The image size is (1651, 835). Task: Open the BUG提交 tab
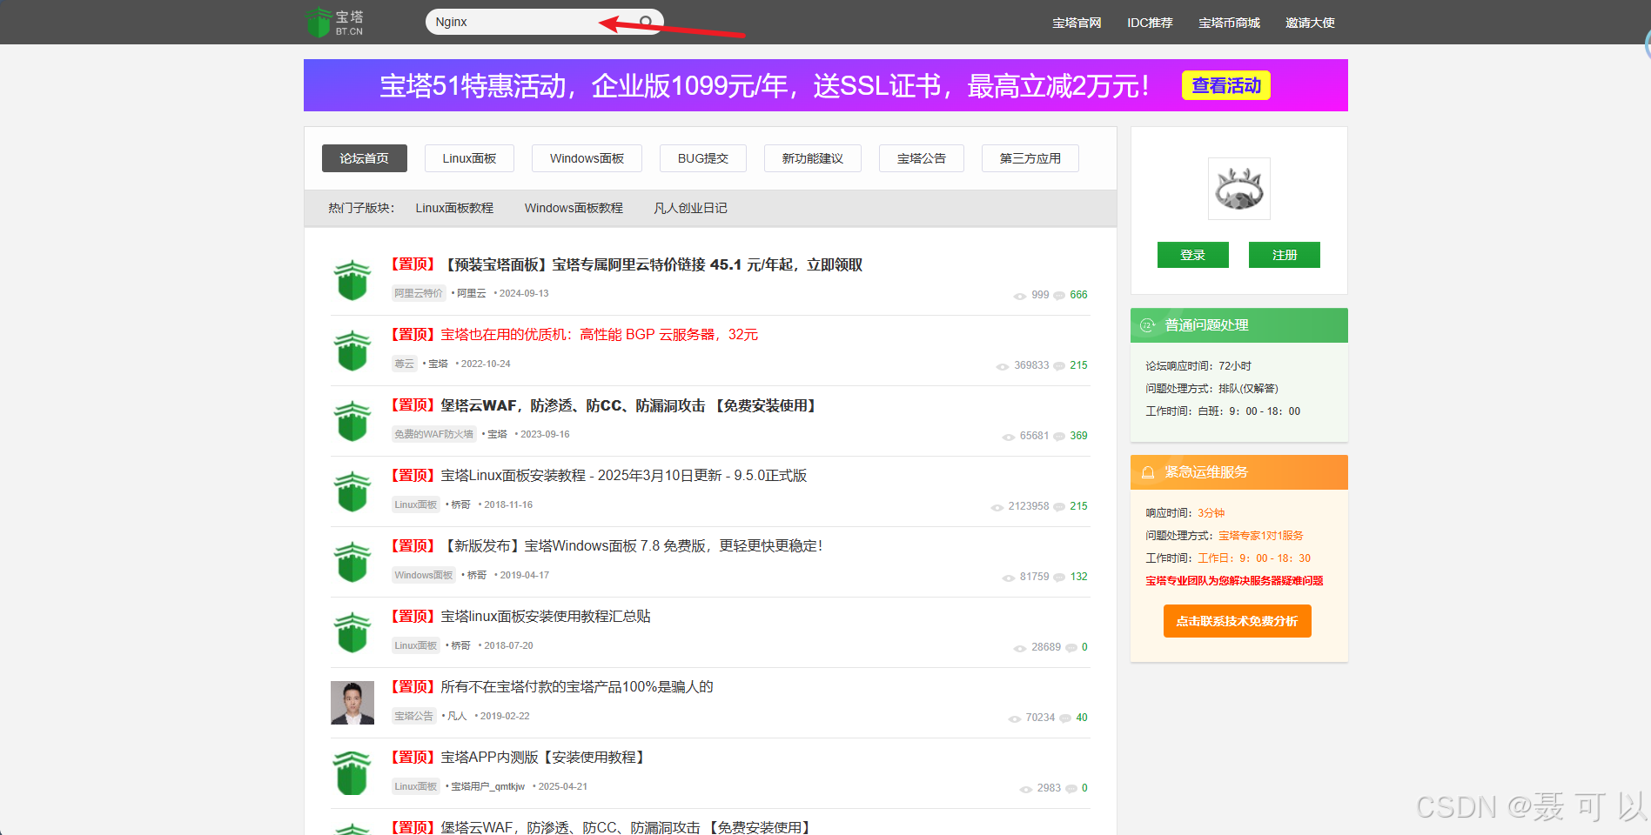click(702, 158)
